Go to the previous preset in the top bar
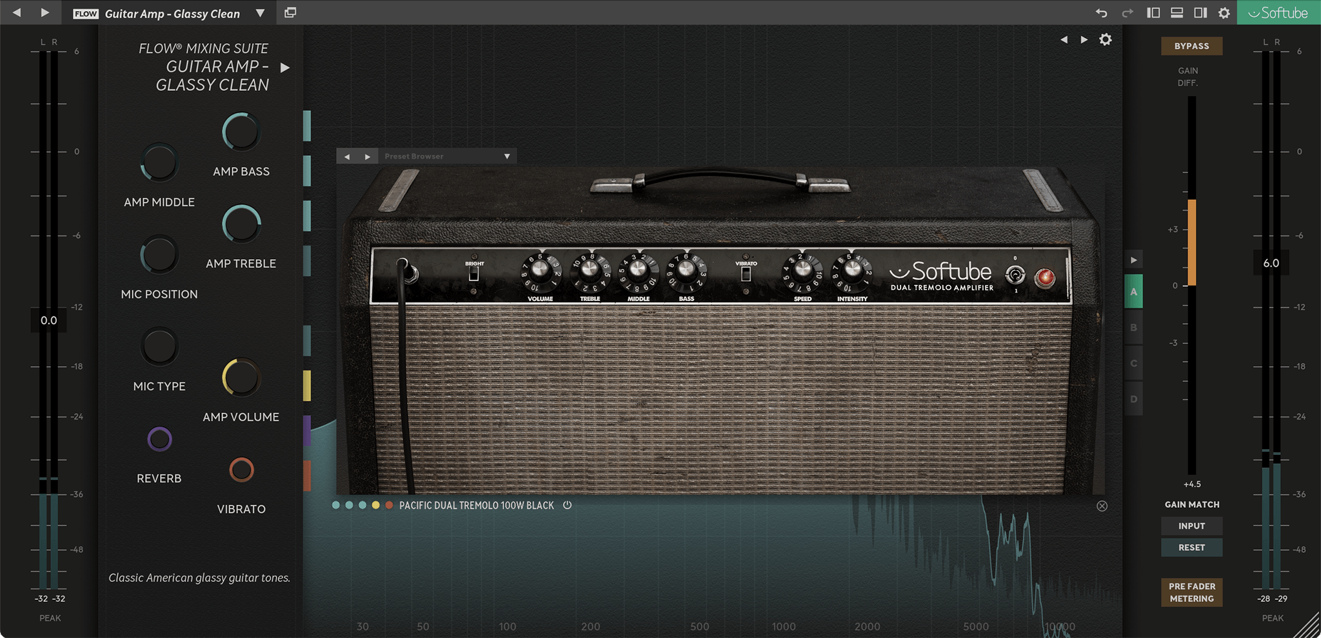The height and width of the screenshot is (638, 1321). [17, 12]
